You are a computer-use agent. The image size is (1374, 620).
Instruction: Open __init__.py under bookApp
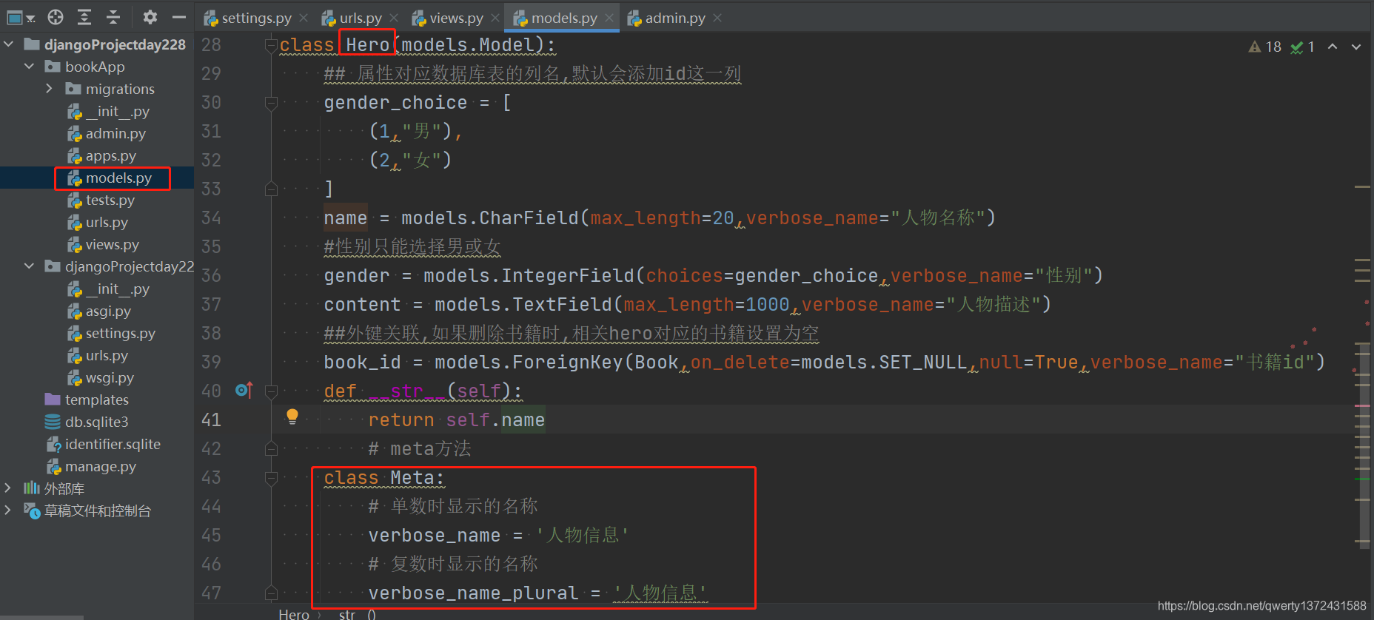click(x=108, y=111)
